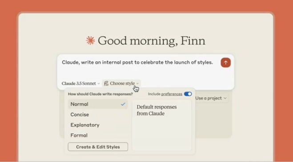This screenshot has height=162, width=293.
Task: Select the Normal style option
Action: point(98,104)
